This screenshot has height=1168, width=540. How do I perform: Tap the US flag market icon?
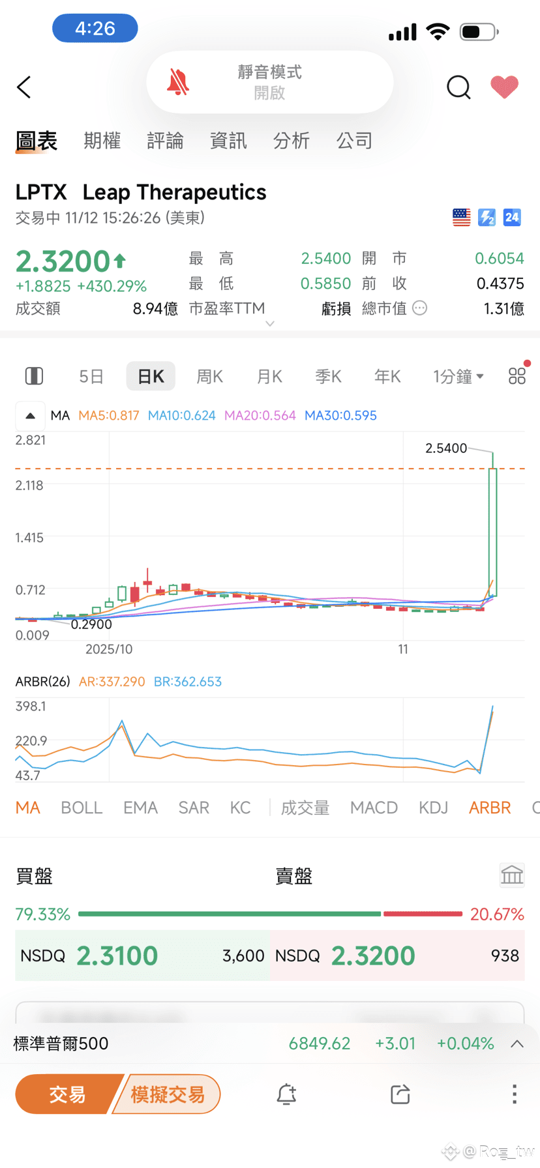click(x=461, y=218)
